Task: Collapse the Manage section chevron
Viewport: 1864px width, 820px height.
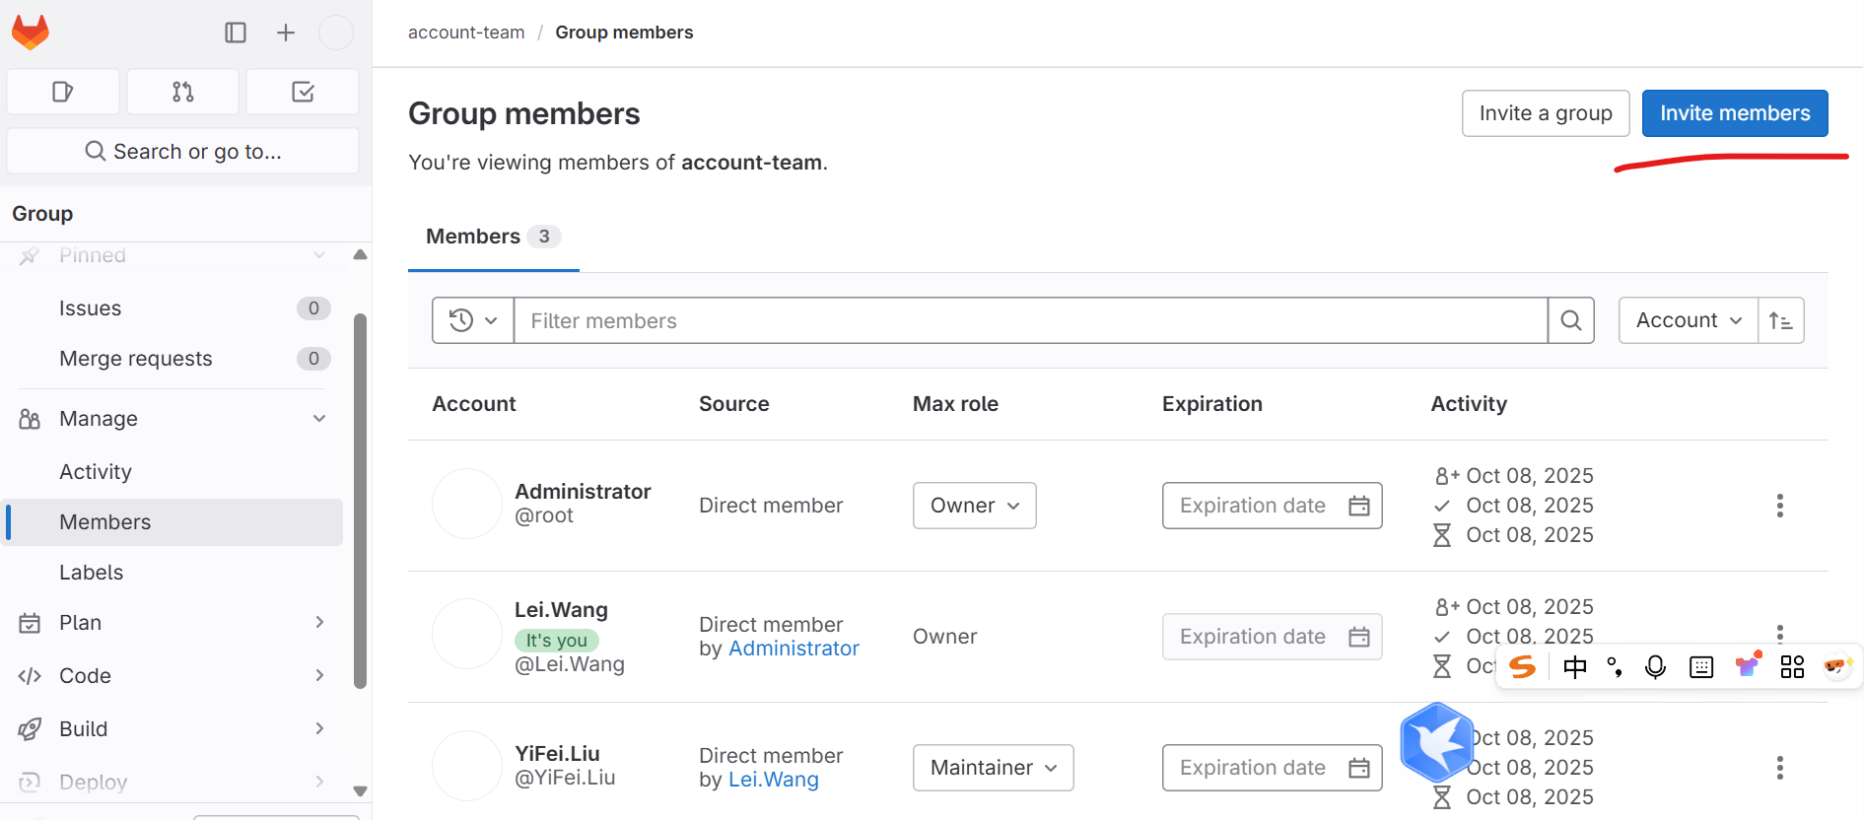Action: 319,419
